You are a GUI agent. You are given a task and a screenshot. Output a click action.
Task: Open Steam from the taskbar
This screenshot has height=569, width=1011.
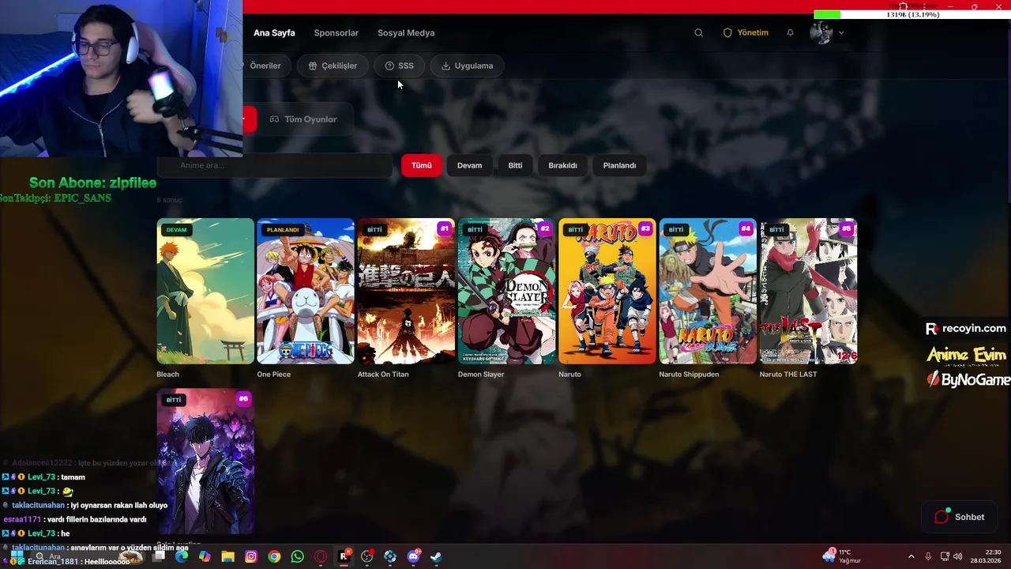point(436,556)
